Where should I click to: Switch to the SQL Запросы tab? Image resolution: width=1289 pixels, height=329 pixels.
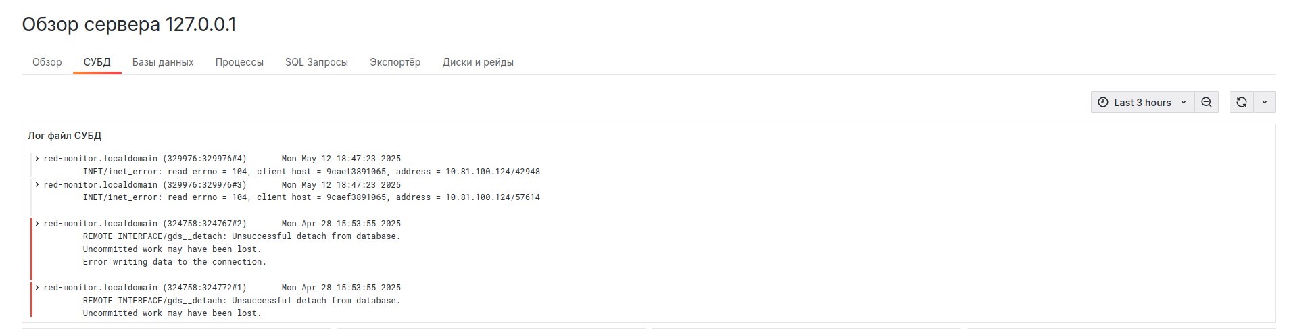coord(316,62)
